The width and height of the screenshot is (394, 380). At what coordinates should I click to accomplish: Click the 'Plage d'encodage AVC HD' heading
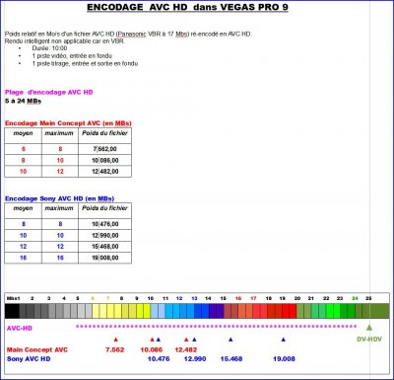click(49, 93)
